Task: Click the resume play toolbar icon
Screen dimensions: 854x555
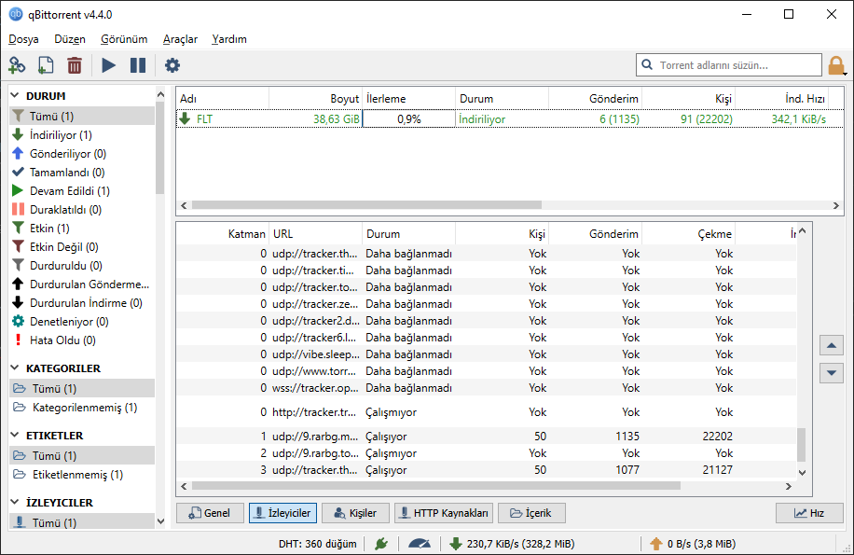Action: (x=109, y=65)
